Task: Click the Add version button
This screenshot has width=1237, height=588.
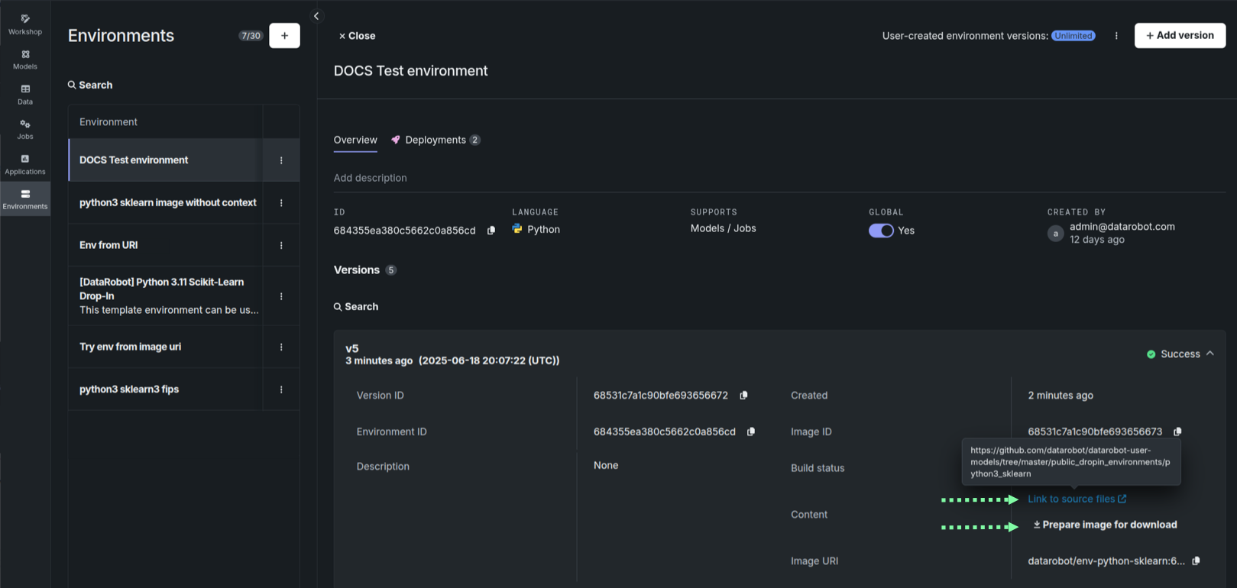Action: (1180, 36)
